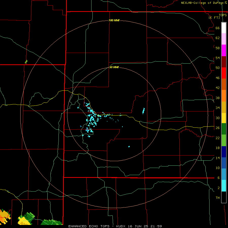Viewport: 228px width, 228px height.
Task: Click the 14 legend value
Action: [x=218, y=158]
